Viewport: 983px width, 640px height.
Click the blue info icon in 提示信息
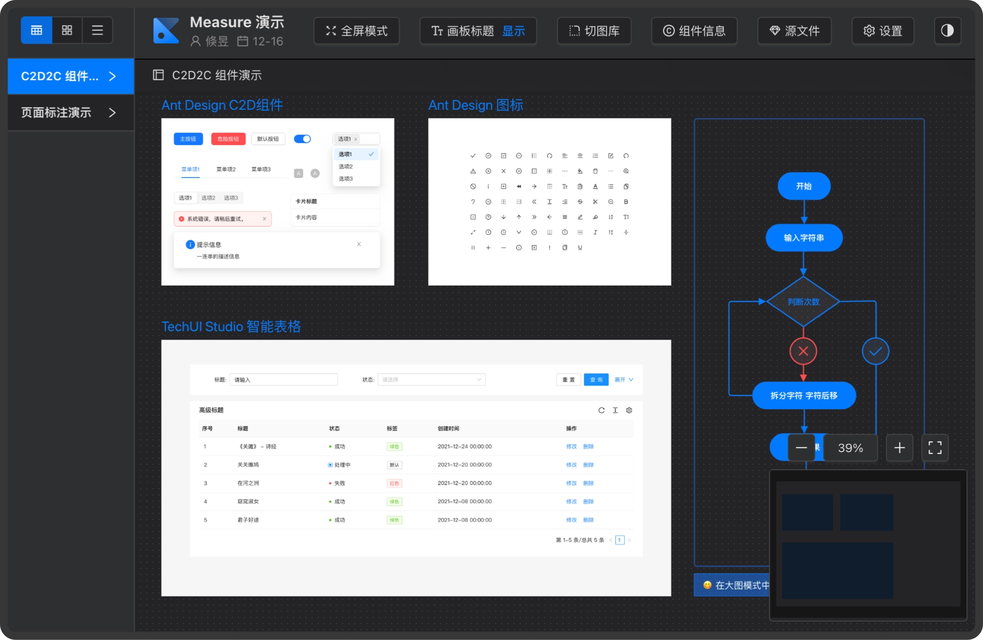pos(190,244)
